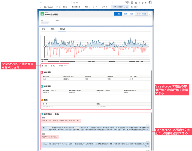Expand the MiiTel 応対履歴 tab chevron
This screenshot has height=151, width=192.
tap(124, 7)
